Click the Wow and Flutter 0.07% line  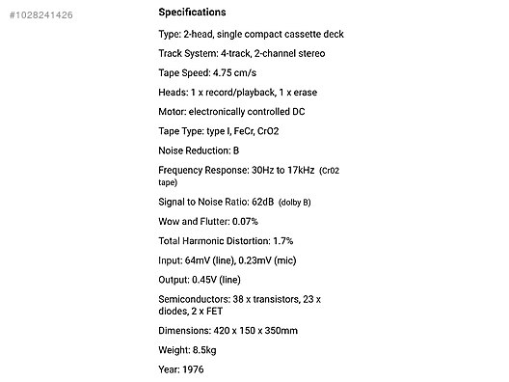(208, 222)
